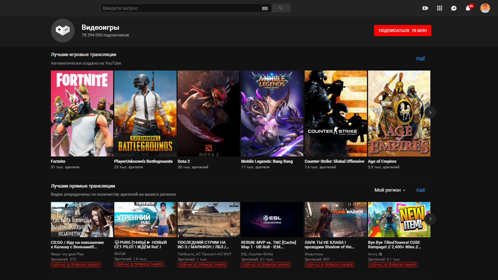The image size is (498, 280).
Task: Click the live badge under the Skifolk stream
Action: click(139, 264)
